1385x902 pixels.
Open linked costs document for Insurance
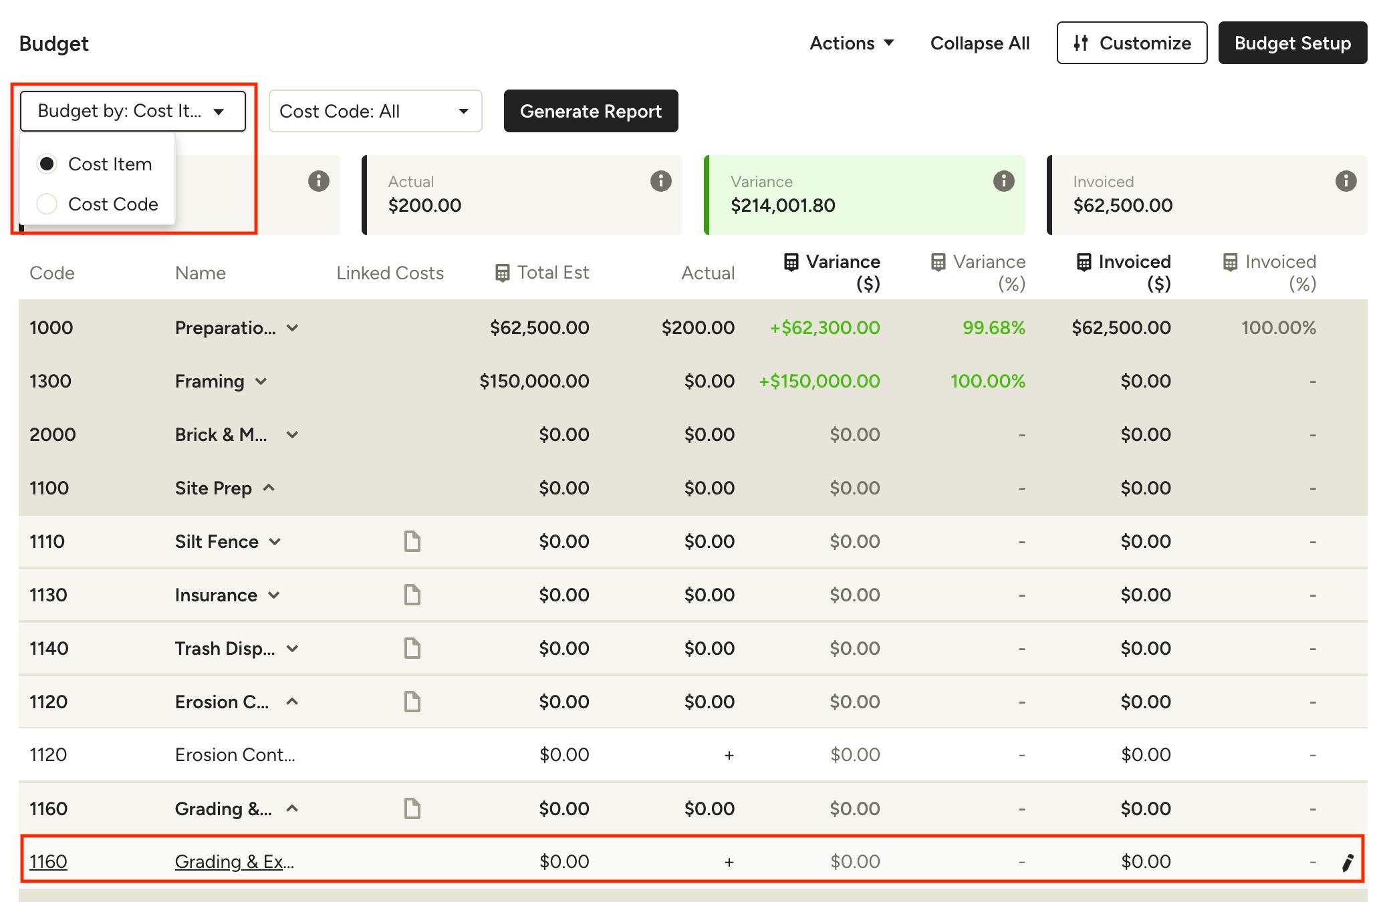[x=412, y=595]
